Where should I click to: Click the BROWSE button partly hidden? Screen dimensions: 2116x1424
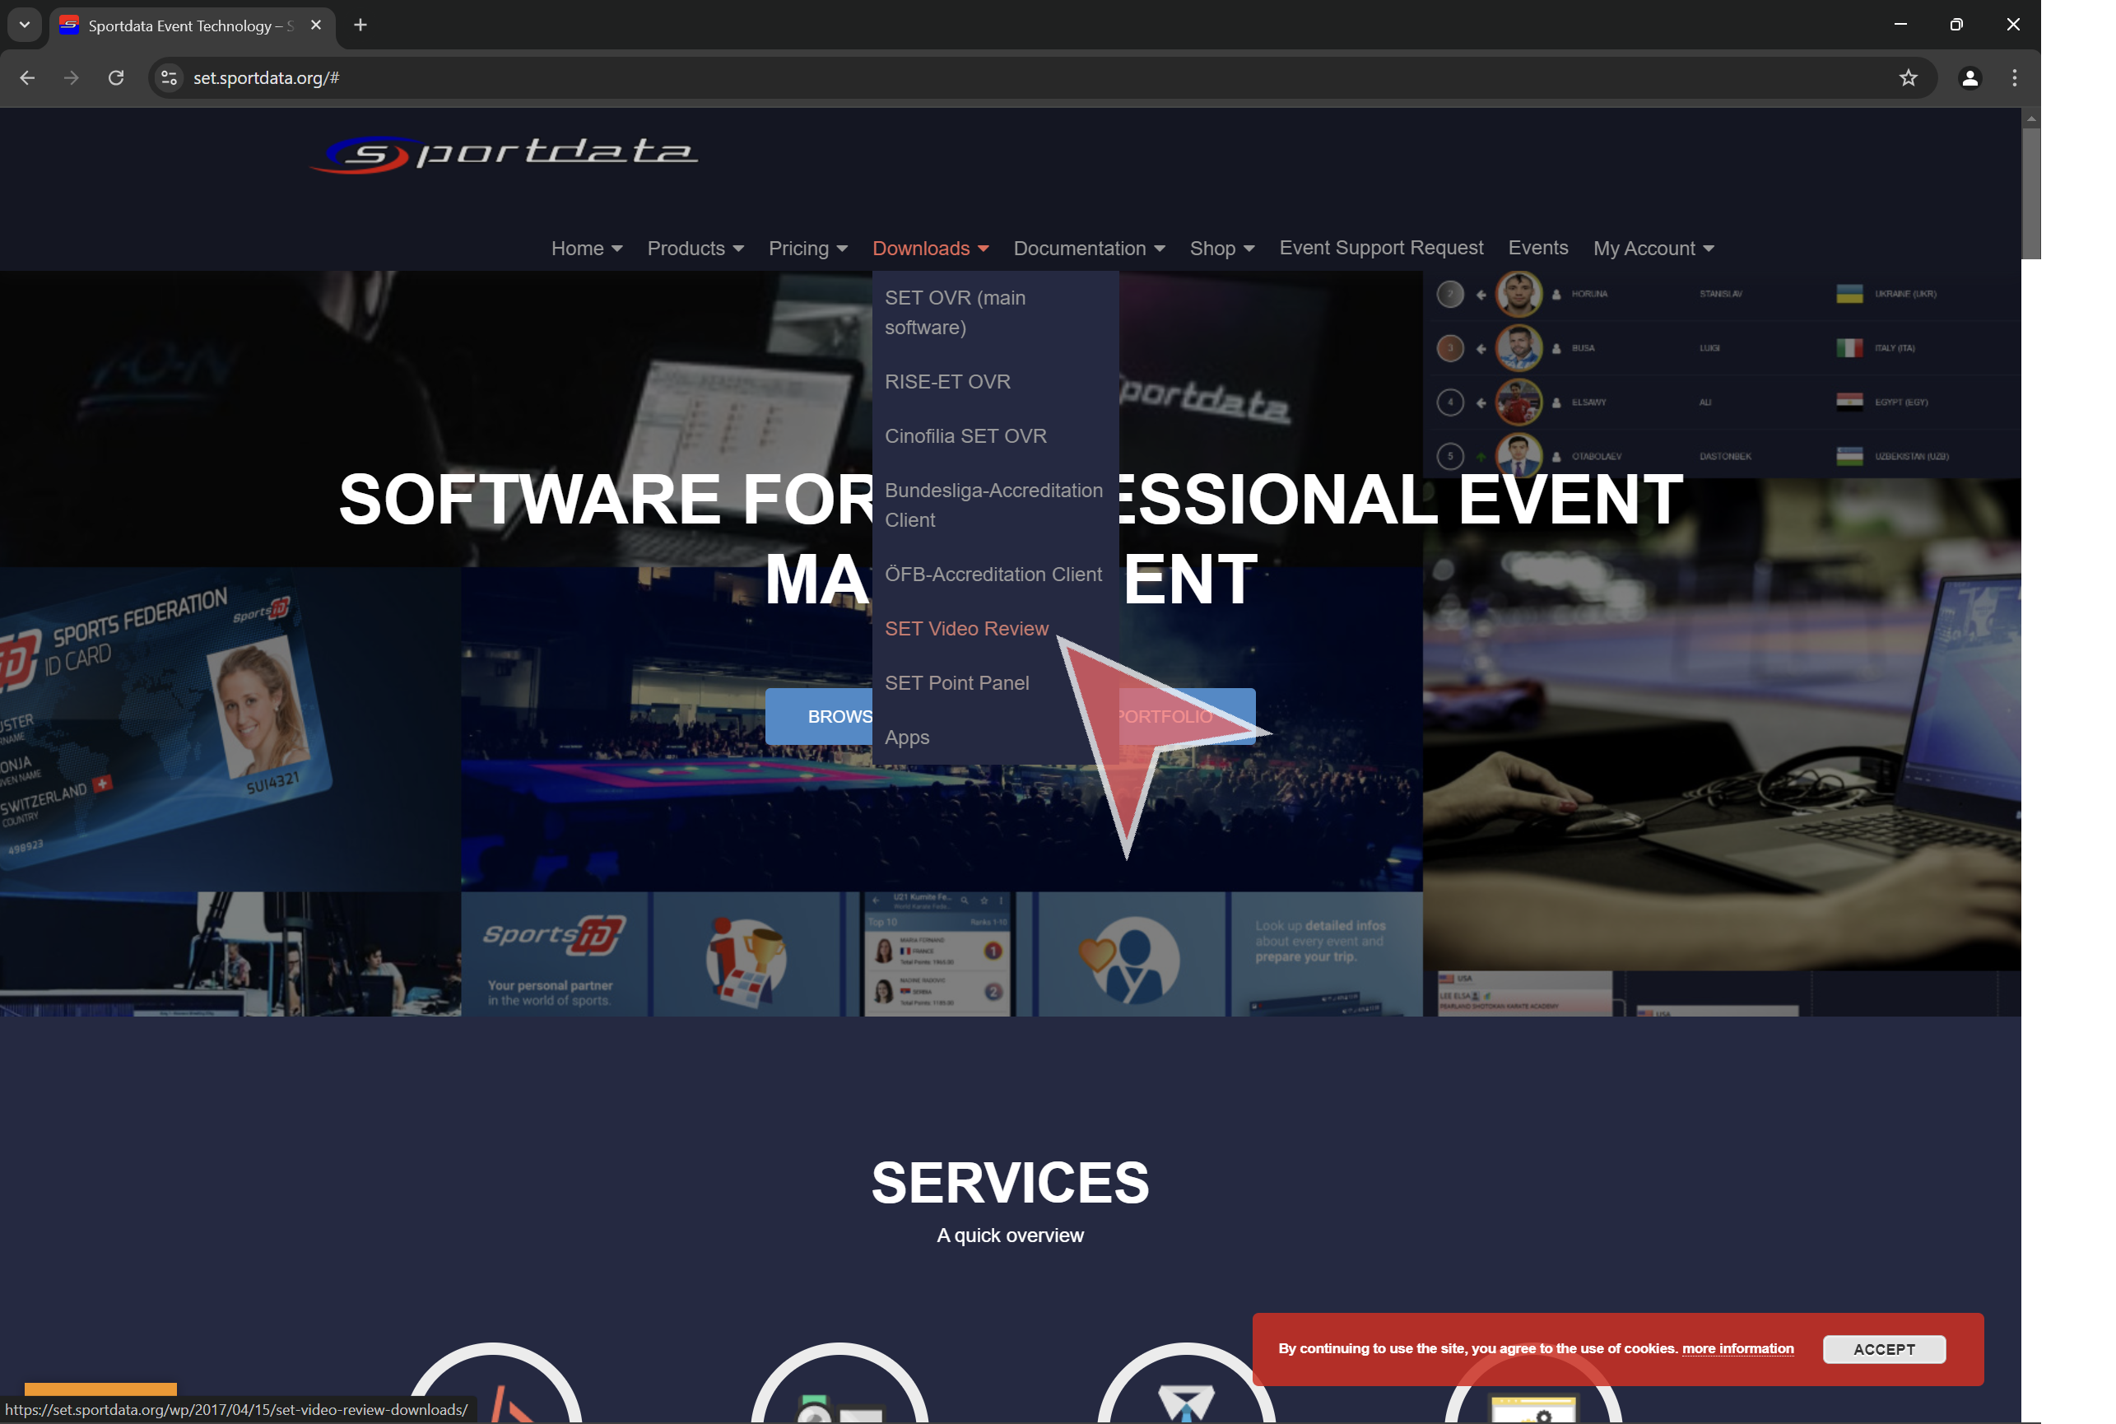point(819,717)
